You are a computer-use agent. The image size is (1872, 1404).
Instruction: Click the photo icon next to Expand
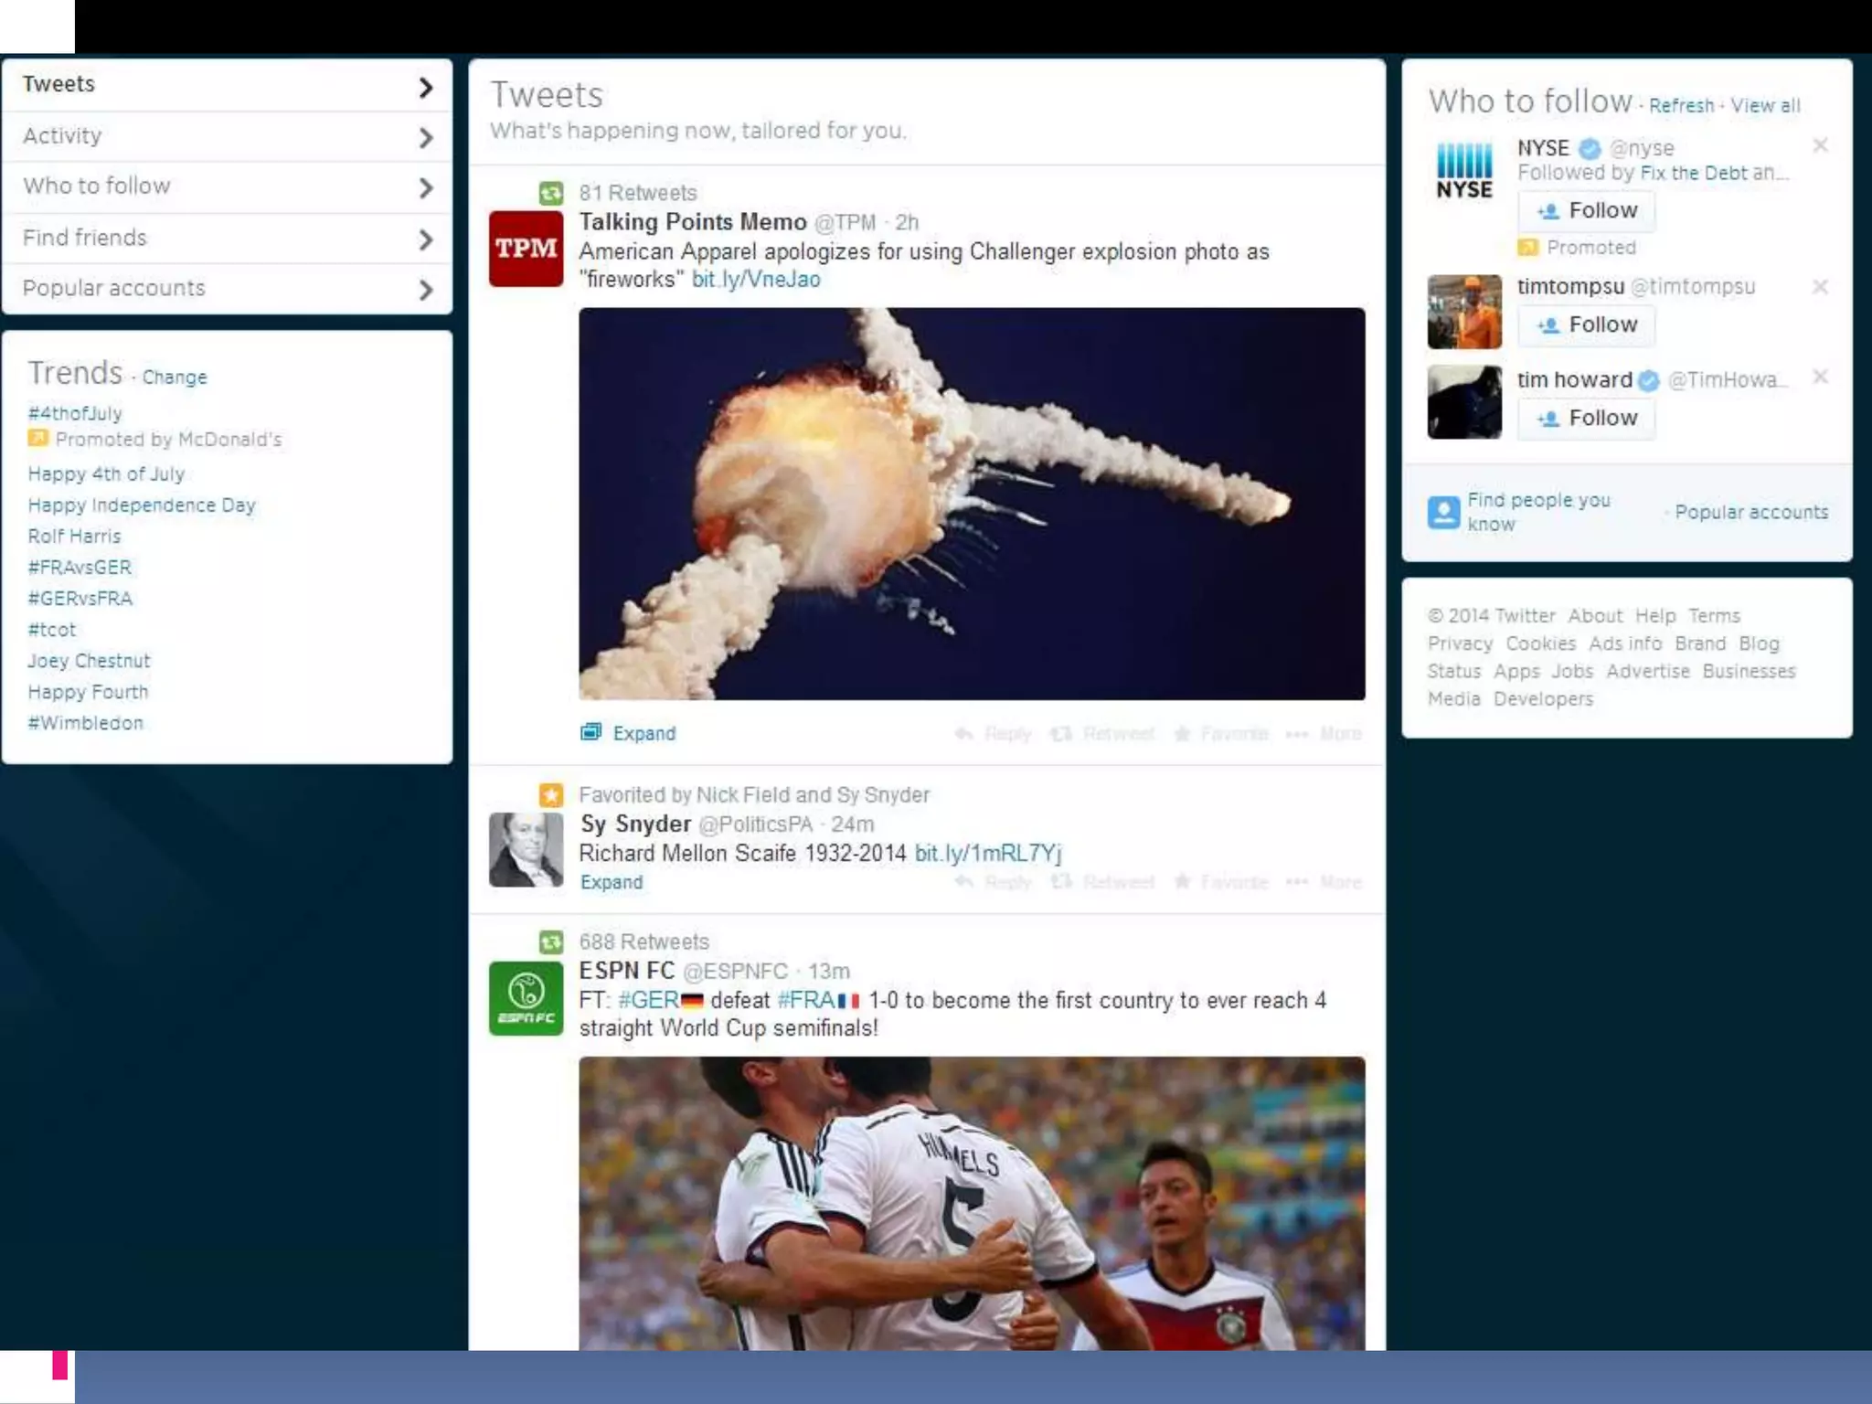tap(591, 731)
